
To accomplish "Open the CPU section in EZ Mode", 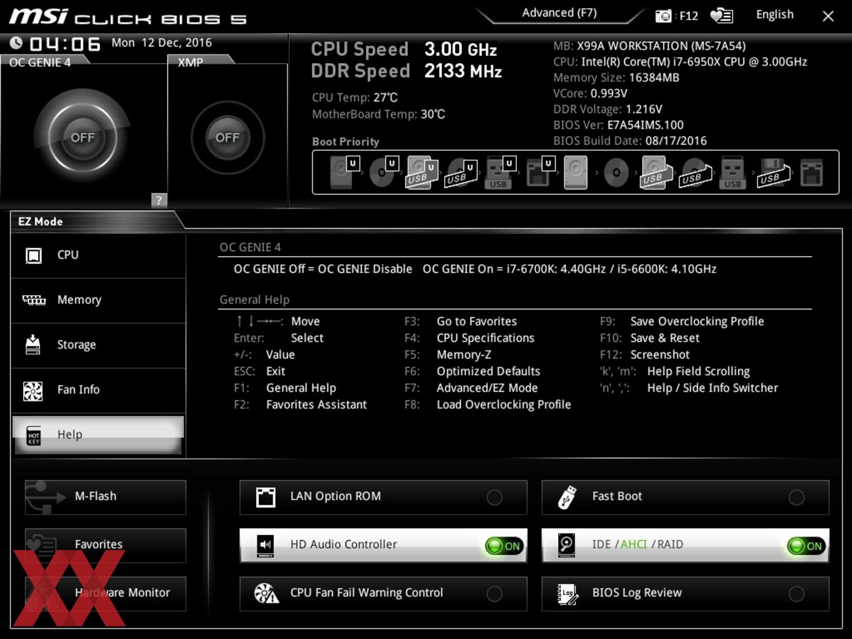I will (x=98, y=256).
